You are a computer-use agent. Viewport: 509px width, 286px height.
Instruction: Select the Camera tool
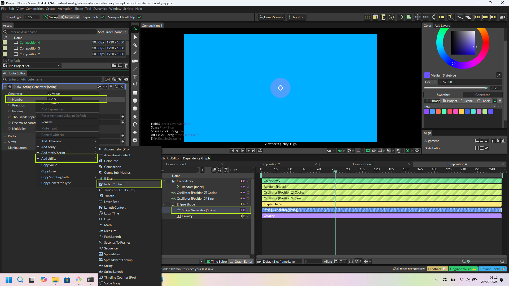(x=135, y=61)
